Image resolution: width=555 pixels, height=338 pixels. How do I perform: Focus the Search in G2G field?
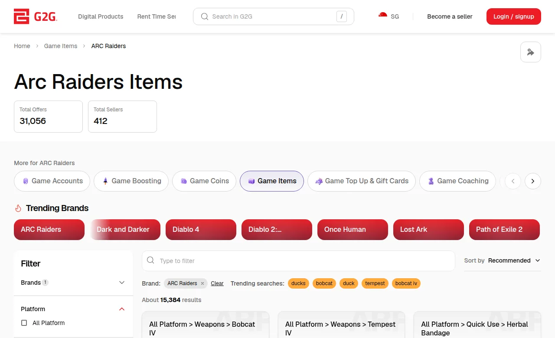pyautogui.click(x=274, y=16)
